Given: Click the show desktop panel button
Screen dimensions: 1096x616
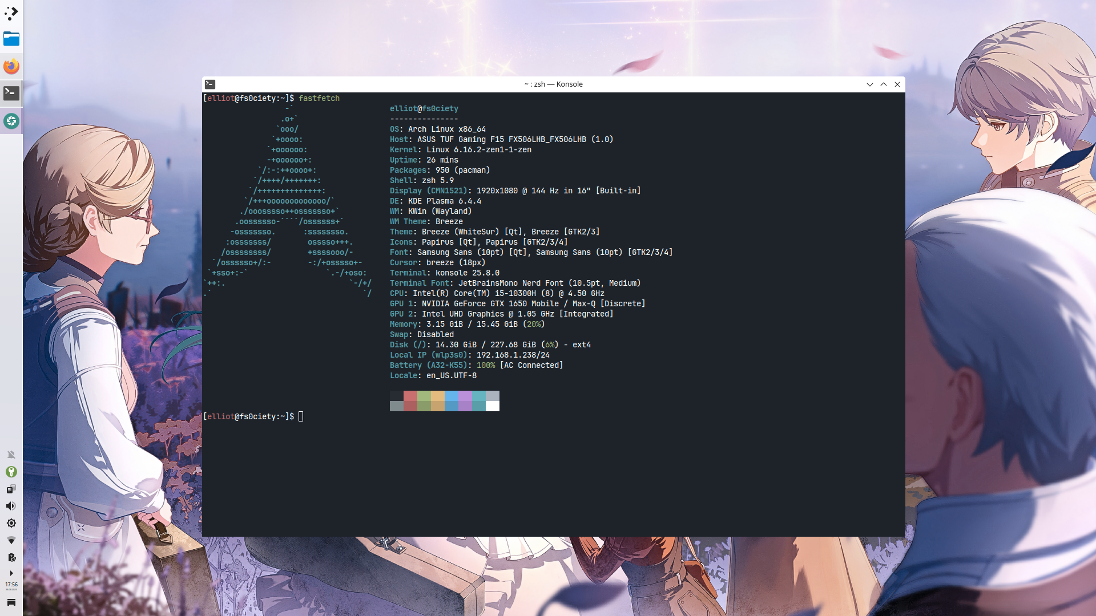Looking at the screenshot, I should 11,602.
